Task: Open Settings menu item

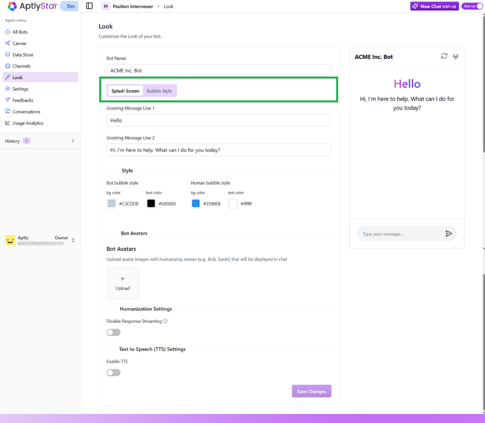Action: pos(40,89)
